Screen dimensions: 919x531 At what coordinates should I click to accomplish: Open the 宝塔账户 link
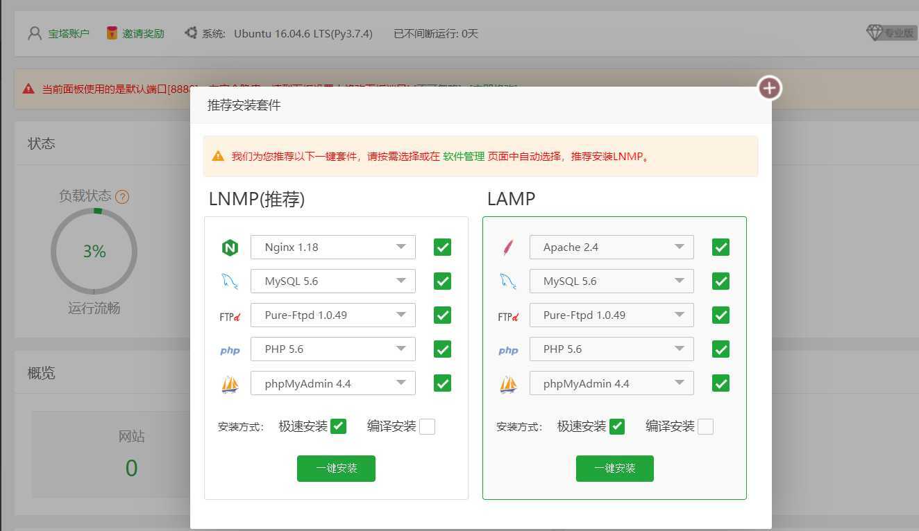point(69,33)
